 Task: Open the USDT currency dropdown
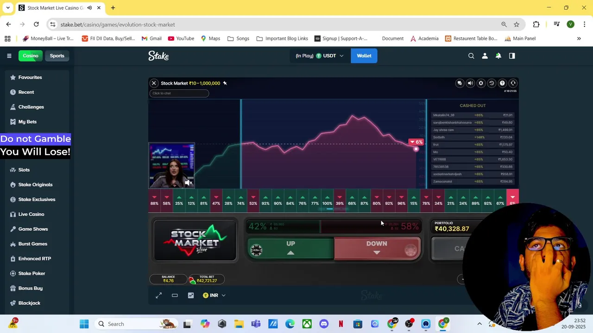(320, 56)
